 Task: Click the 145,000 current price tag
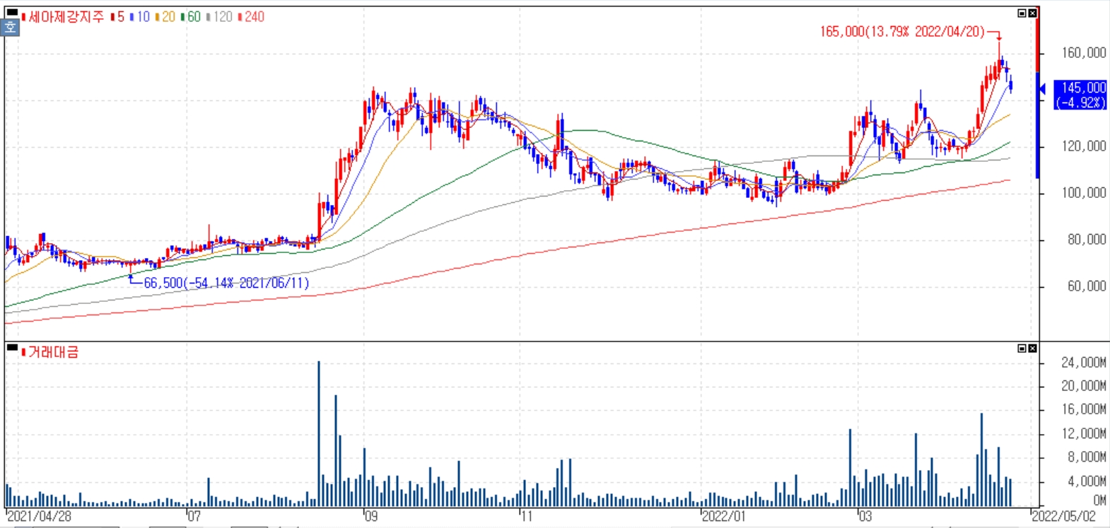pos(1080,95)
